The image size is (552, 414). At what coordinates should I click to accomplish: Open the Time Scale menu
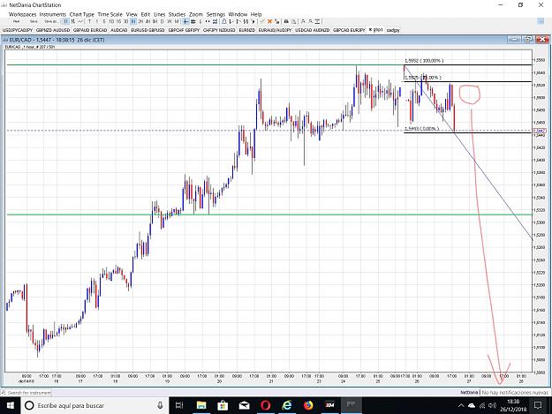click(110, 14)
